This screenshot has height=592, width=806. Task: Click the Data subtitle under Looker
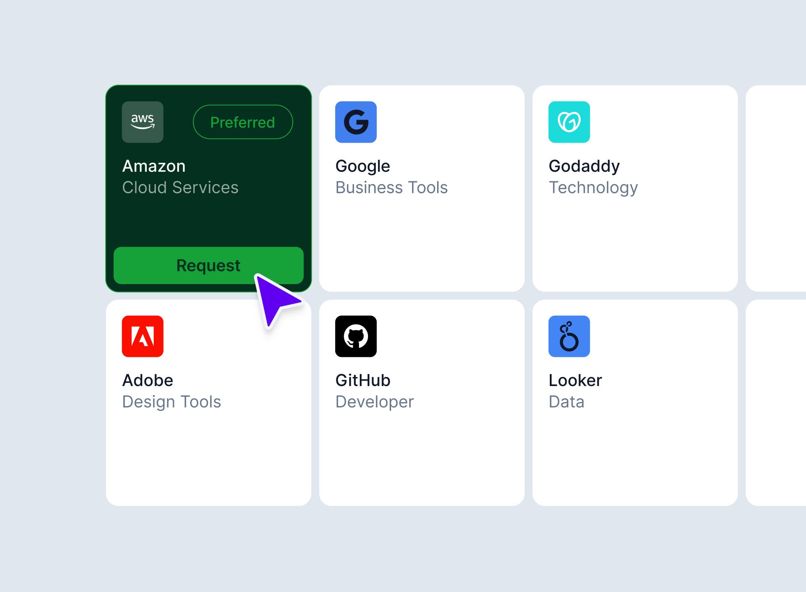pos(566,402)
